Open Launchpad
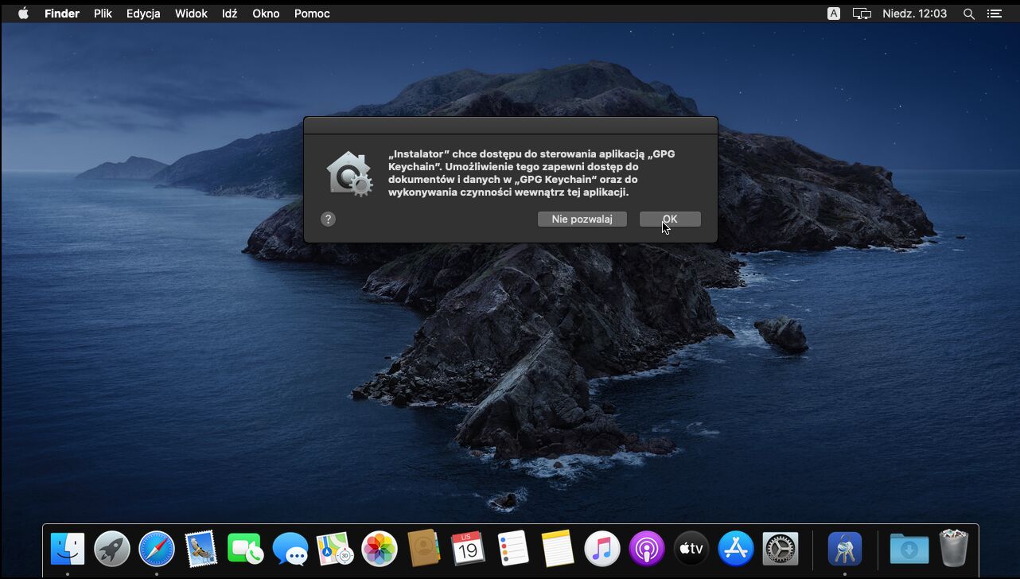1020x579 pixels. tap(111, 548)
